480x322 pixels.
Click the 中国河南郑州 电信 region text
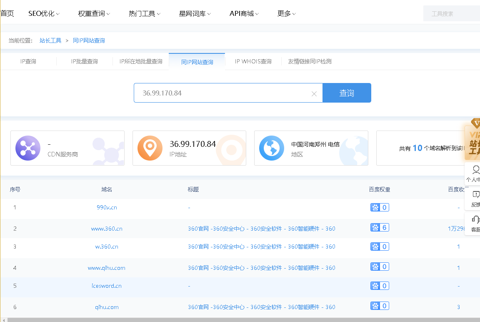[315, 144]
